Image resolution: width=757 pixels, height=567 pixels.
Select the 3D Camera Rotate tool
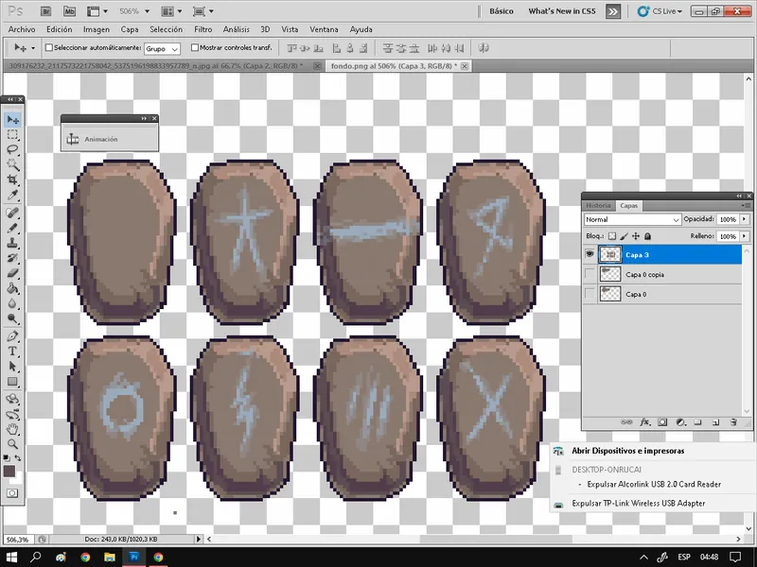coord(12,415)
